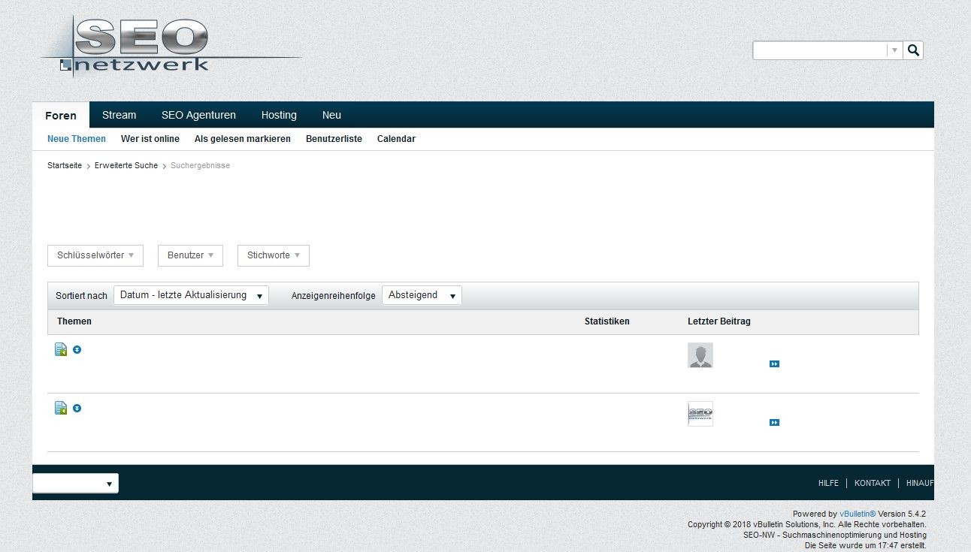Open the search options dropdown arrow
This screenshot has width=971, height=552.
[x=894, y=50]
